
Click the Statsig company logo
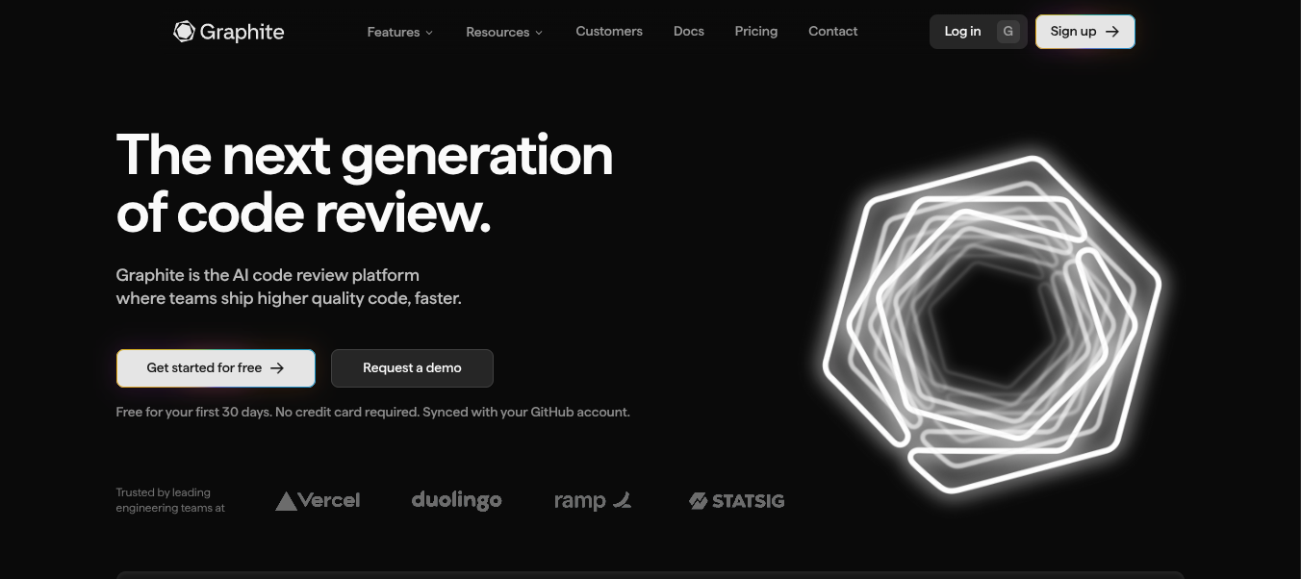click(736, 500)
